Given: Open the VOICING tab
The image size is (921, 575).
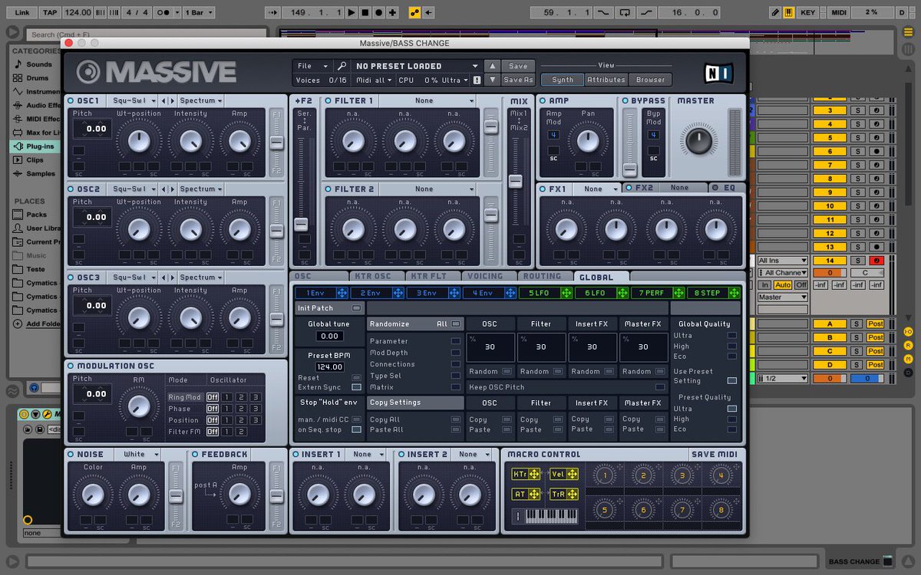Looking at the screenshot, I should [487, 276].
